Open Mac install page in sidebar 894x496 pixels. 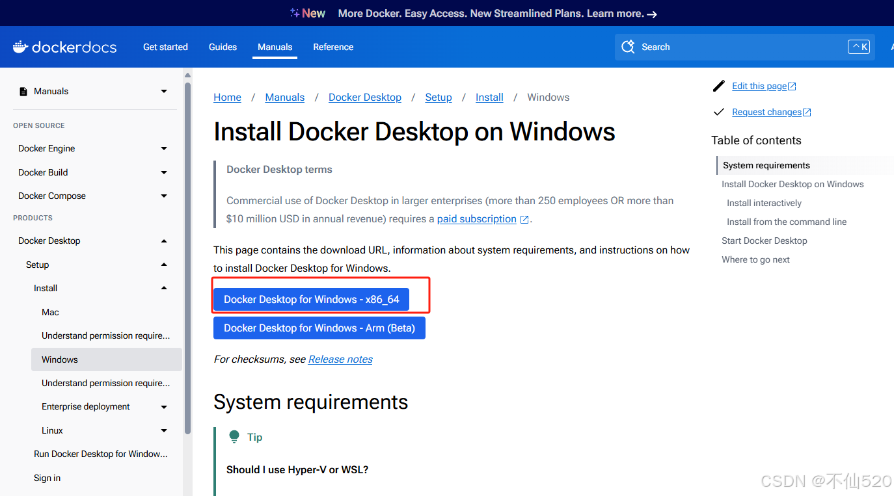pos(50,312)
